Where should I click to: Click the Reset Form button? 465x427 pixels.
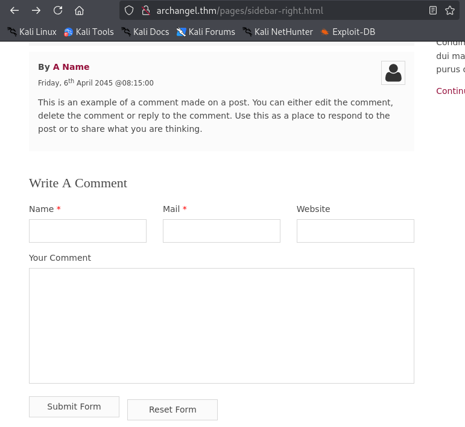coord(172,410)
